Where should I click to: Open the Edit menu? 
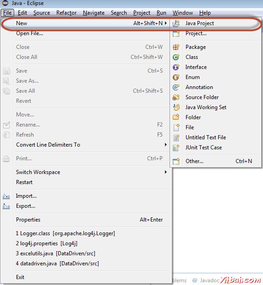click(22, 13)
